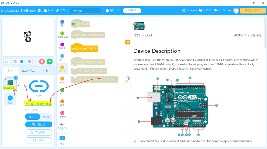
Task: Open 피드백 feedback
Action: pos(220,10)
